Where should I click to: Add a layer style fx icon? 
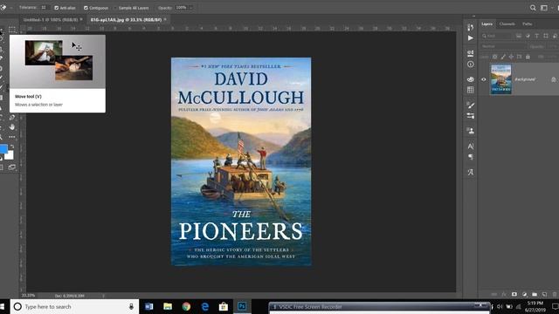pos(504,295)
